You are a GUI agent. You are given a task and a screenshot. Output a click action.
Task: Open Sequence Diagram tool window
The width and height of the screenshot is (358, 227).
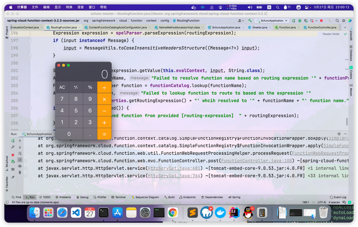click(x=145, y=197)
